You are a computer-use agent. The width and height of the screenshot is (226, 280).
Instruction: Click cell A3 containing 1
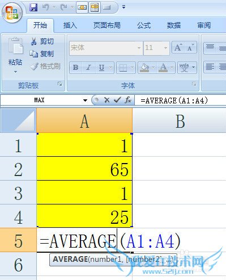click(x=84, y=193)
